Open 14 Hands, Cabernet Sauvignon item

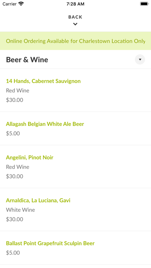(43, 81)
